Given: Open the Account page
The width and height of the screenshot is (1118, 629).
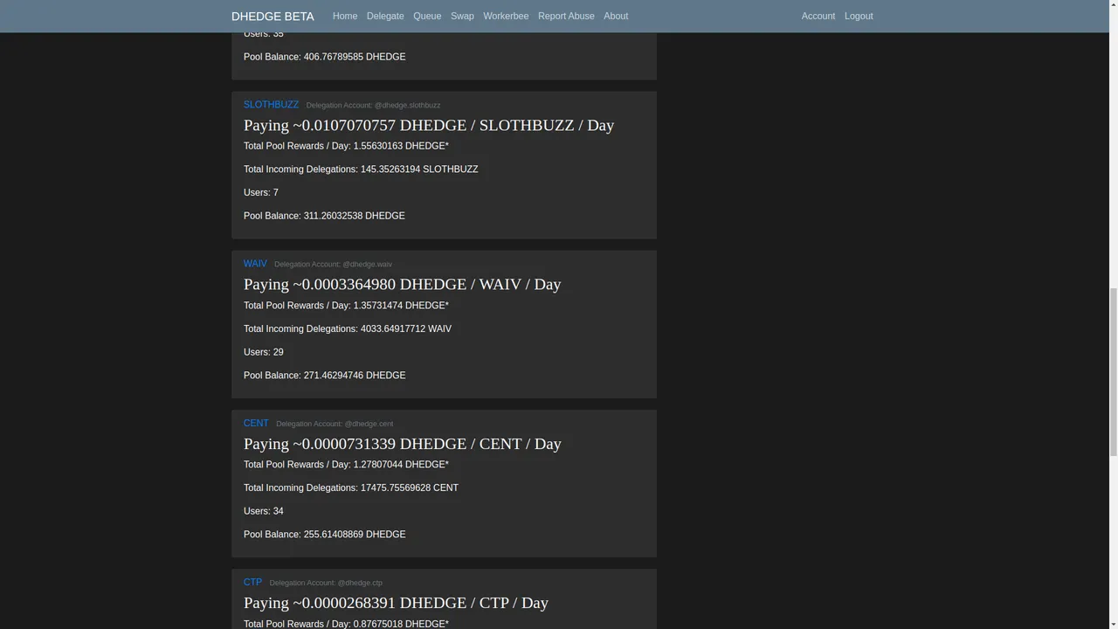Looking at the screenshot, I should [818, 16].
